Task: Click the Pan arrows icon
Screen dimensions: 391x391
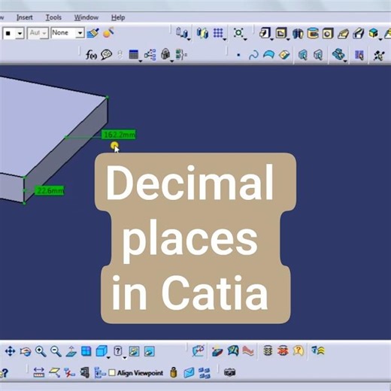Action: point(10,351)
